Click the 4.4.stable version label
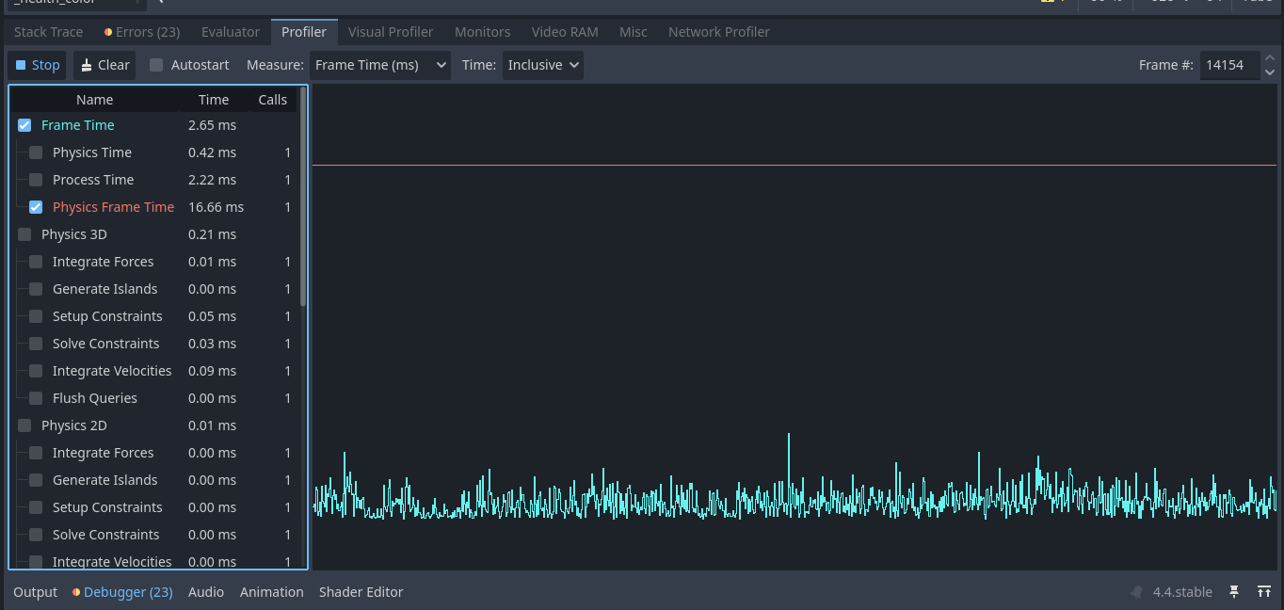This screenshot has width=1284, height=610. tap(1182, 592)
